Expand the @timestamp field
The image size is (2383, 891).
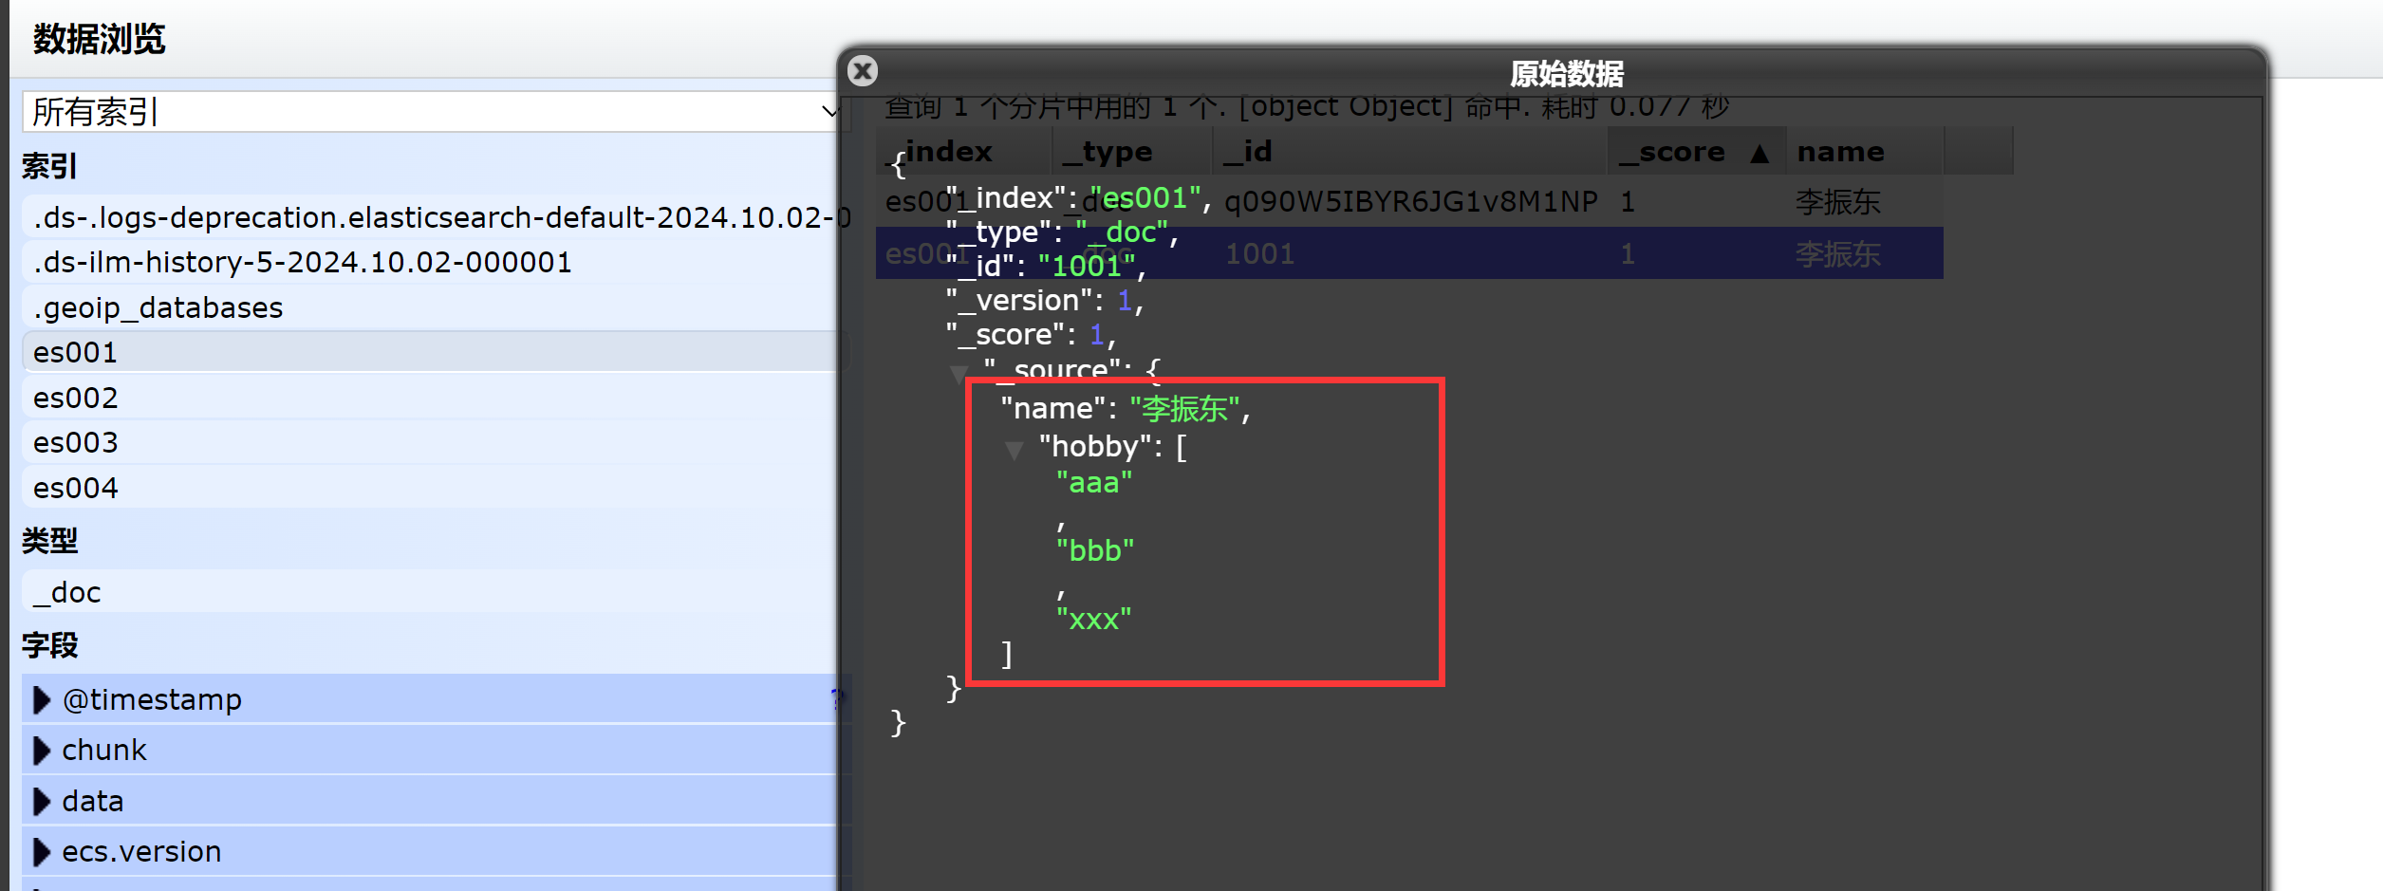coord(41,700)
